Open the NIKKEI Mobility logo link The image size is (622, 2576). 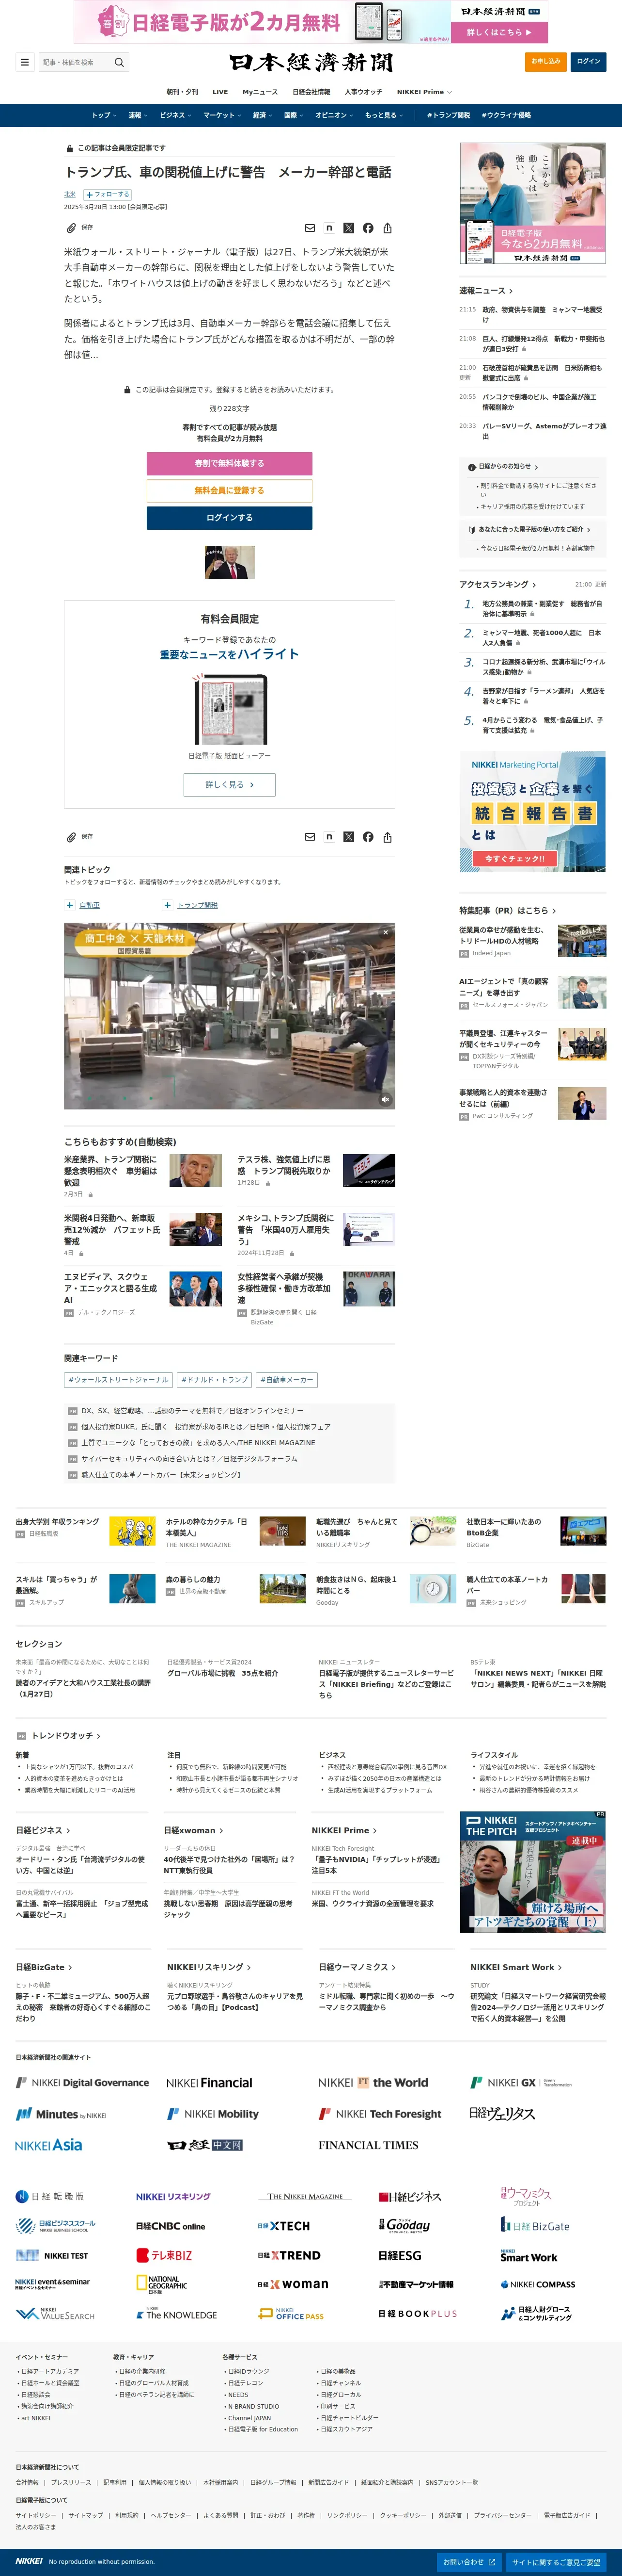tap(213, 2114)
